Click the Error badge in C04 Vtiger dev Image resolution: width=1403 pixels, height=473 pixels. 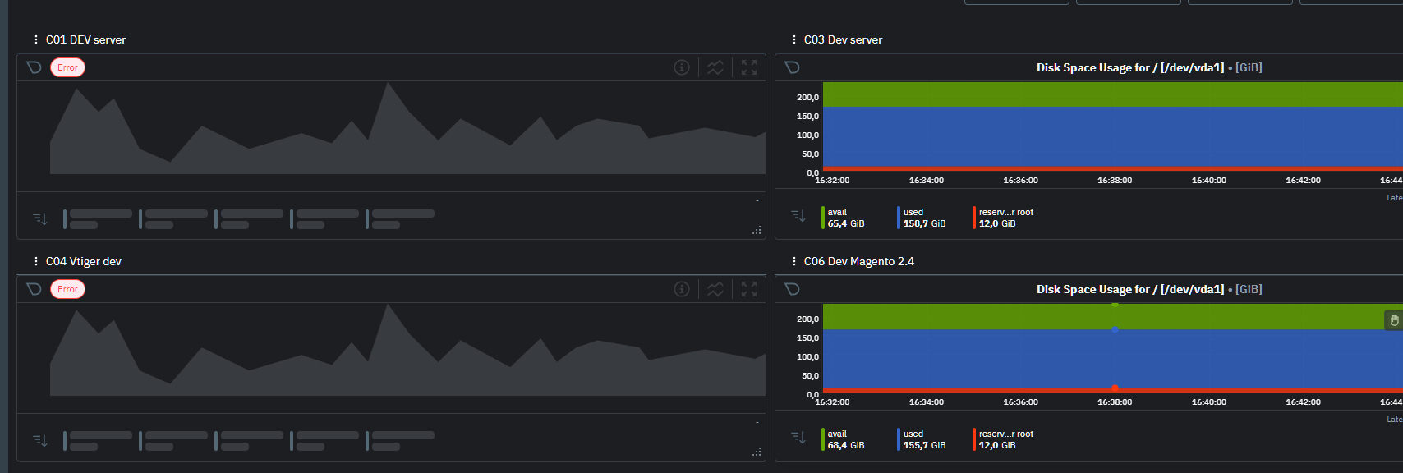pyautogui.click(x=67, y=289)
